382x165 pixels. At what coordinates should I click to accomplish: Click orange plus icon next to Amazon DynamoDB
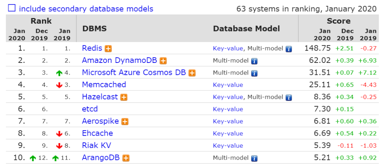pyautogui.click(x=163, y=61)
